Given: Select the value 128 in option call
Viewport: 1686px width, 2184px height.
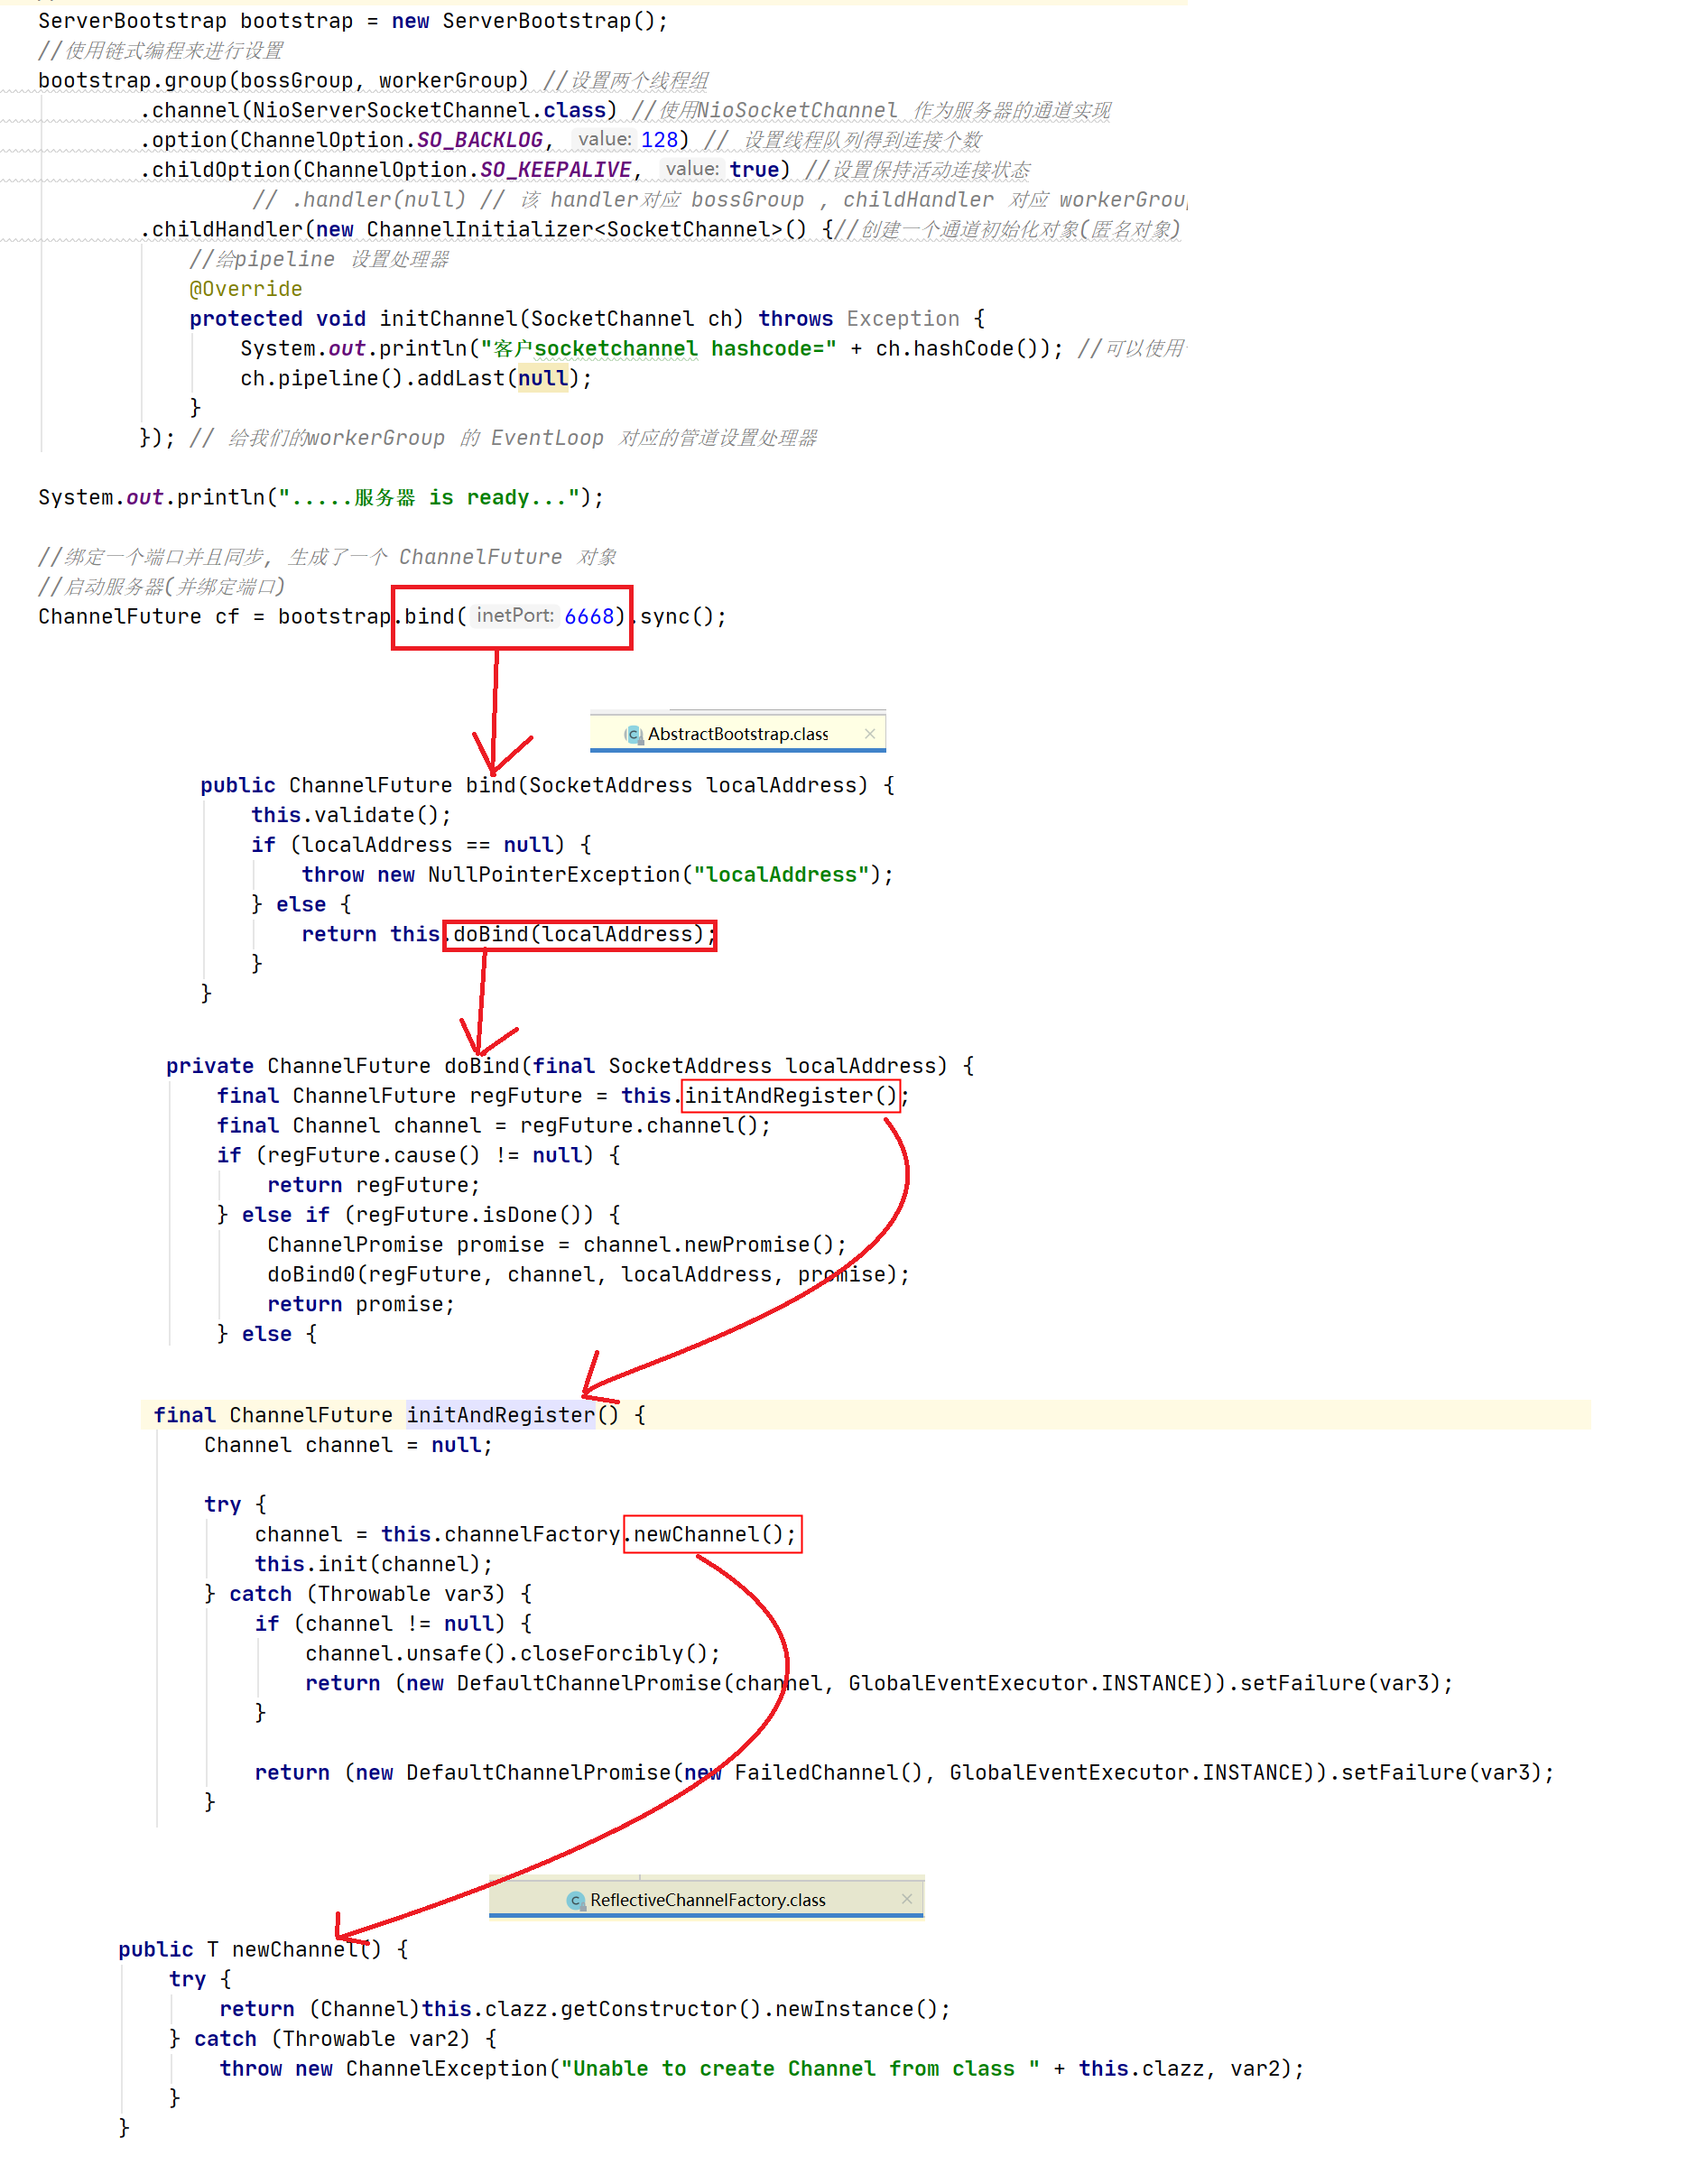Looking at the screenshot, I should (660, 140).
